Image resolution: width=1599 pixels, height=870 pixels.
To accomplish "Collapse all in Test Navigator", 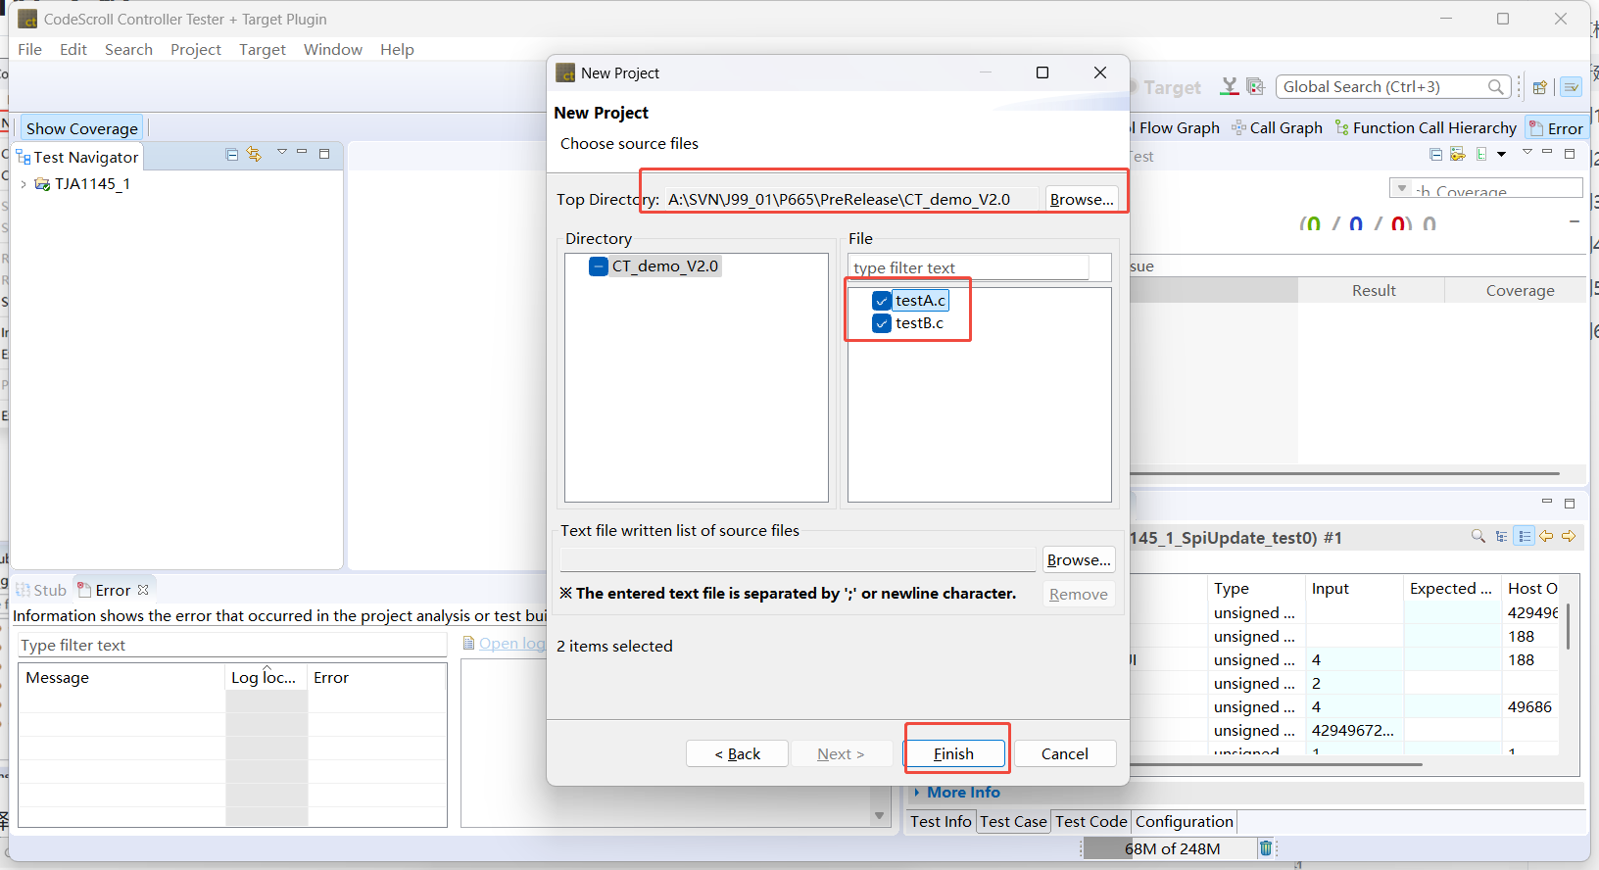I will point(232,155).
